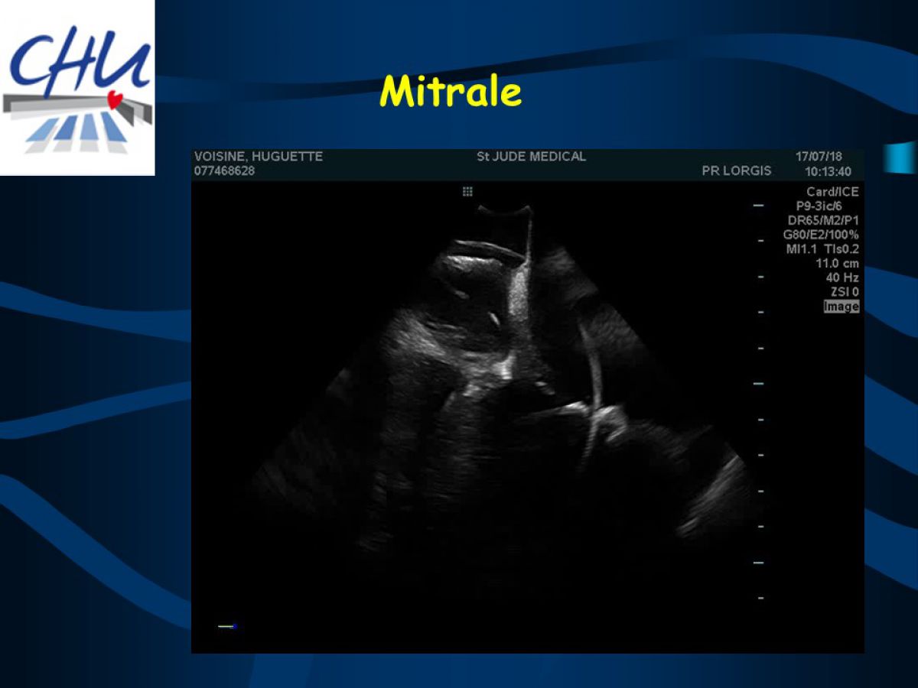Image resolution: width=918 pixels, height=688 pixels.
Task: Click the P9-3ic/6 probe label
Action: tap(820, 206)
